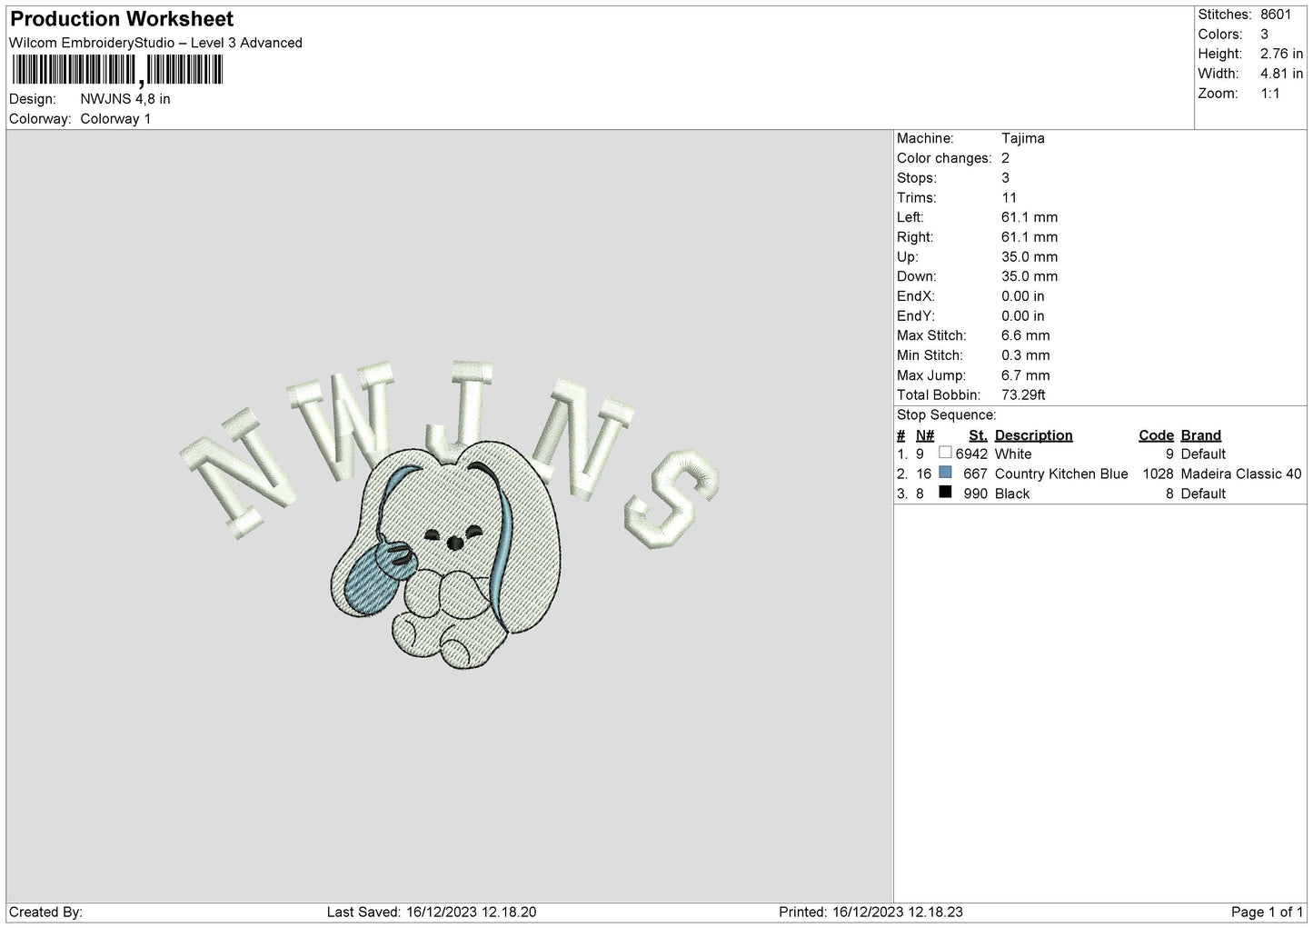Click the 'Stop Sequence:' heading

[946, 415]
